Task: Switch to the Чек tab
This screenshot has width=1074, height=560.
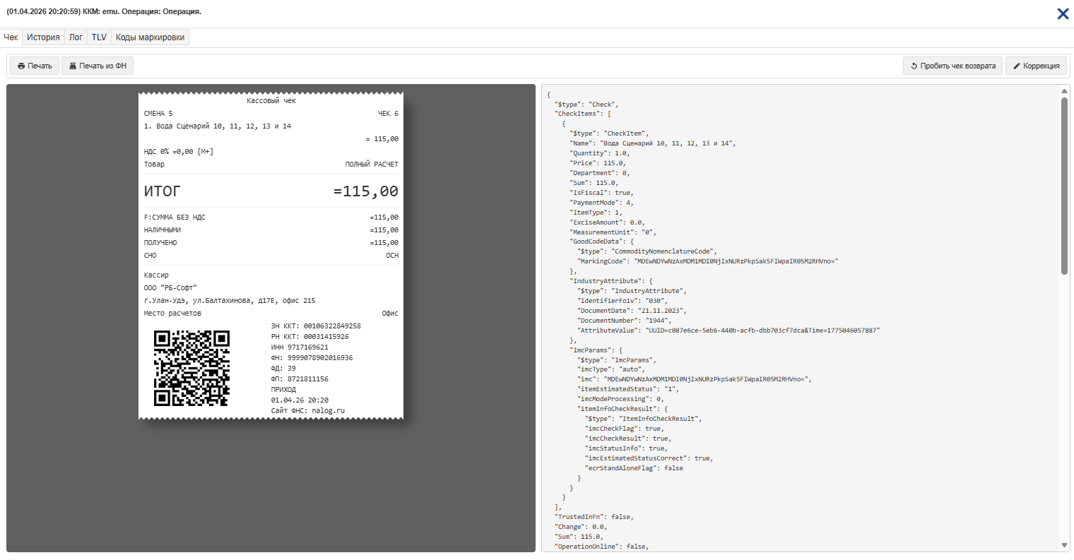Action: coord(11,37)
